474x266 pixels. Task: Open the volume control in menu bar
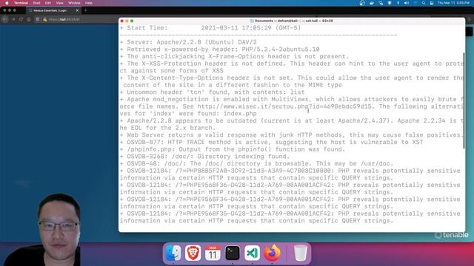click(x=407, y=3)
